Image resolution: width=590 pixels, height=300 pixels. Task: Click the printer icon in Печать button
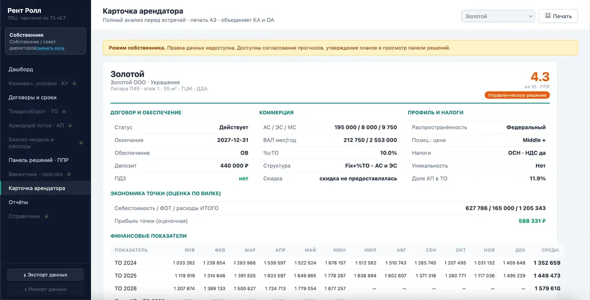[548, 16]
